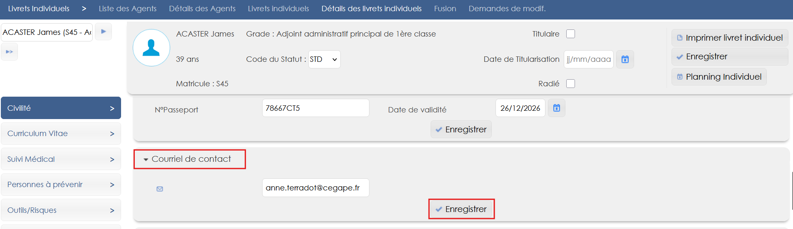Enable the Radié checkbox

coord(571,84)
